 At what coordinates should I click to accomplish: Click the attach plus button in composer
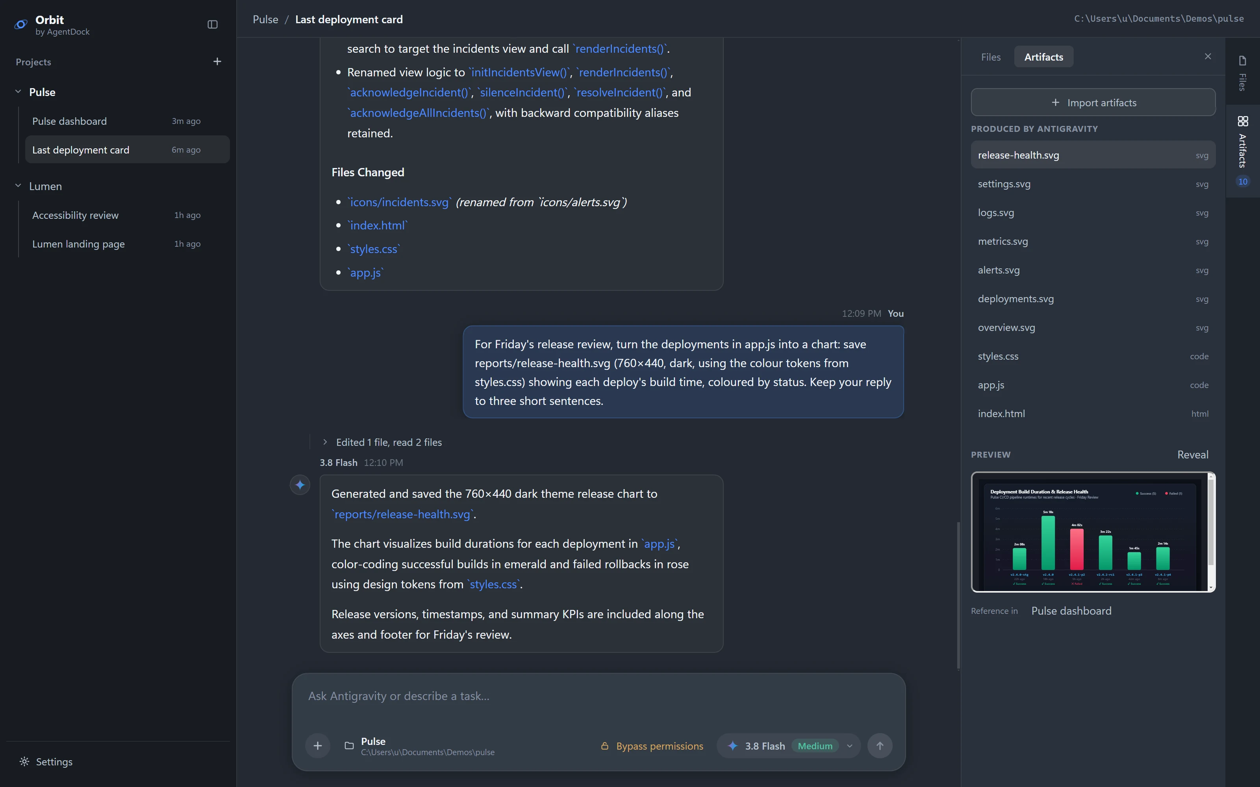tap(318, 745)
